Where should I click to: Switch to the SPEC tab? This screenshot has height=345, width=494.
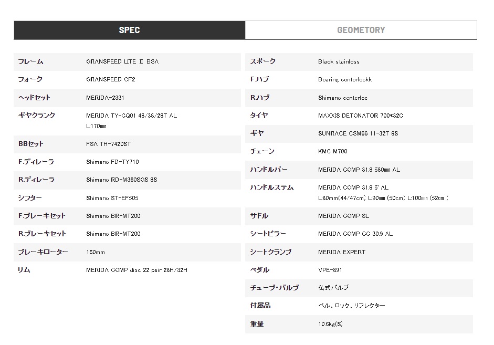pos(130,30)
